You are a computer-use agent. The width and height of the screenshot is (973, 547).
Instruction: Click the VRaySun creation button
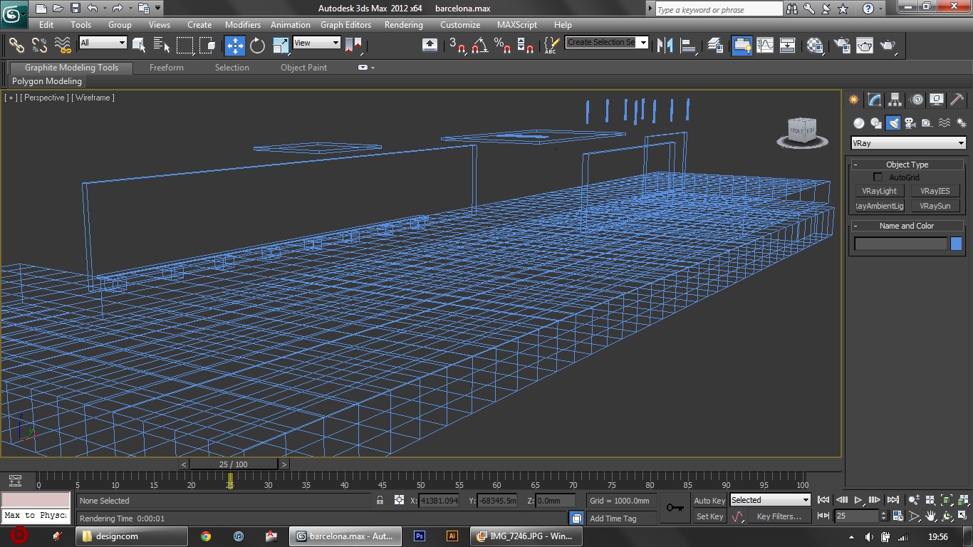[935, 205]
